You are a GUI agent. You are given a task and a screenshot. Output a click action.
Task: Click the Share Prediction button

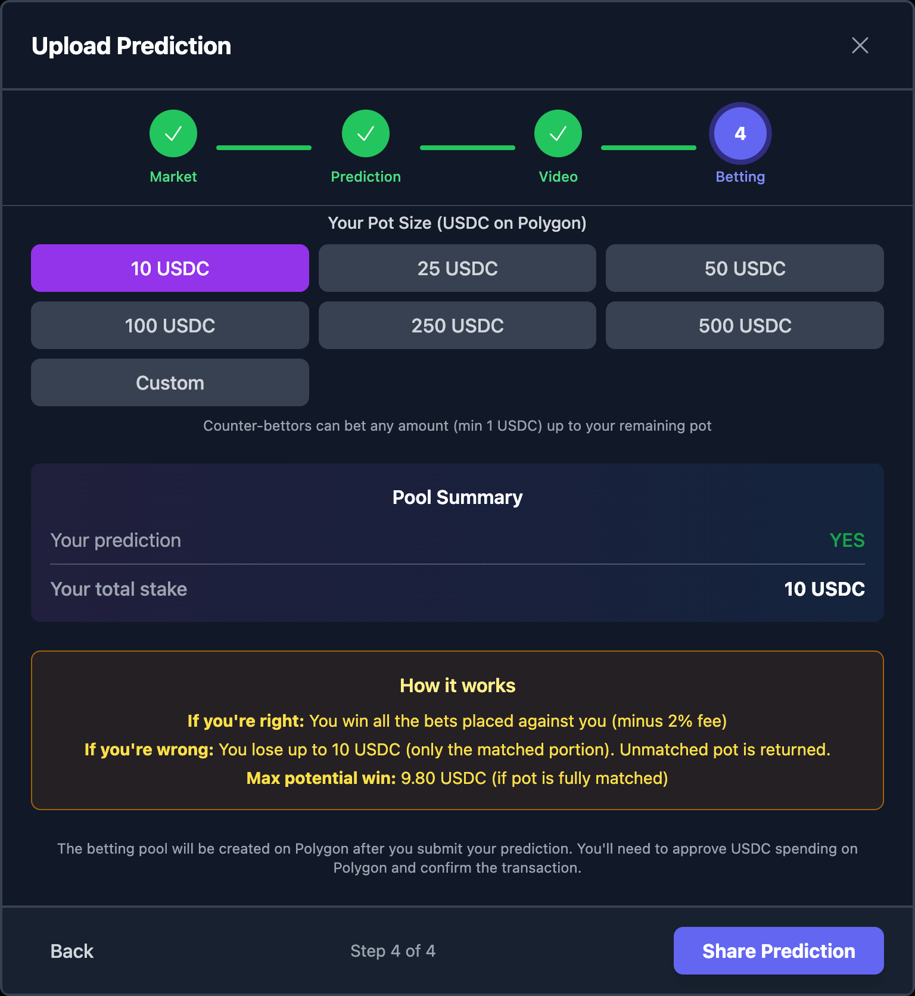778,951
